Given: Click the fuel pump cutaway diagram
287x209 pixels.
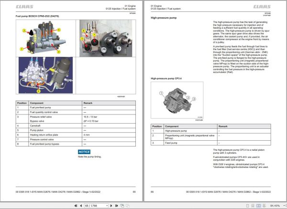Looking at the screenshot, I should click(x=43, y=38).
